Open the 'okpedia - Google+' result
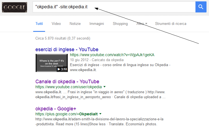This screenshot has height=130, width=209. pos(56,109)
